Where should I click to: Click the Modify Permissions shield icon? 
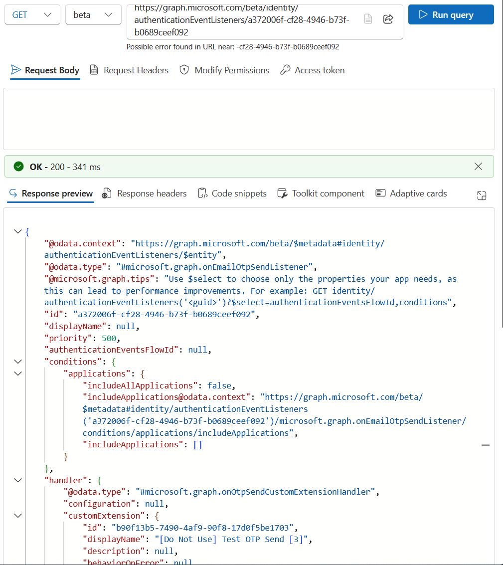coord(184,69)
